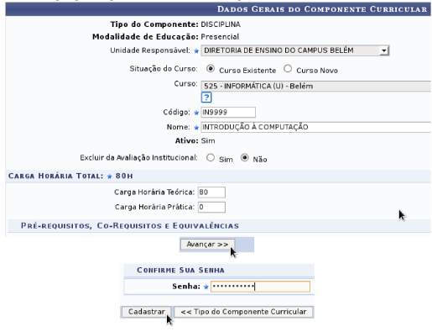Click the Confirme Sua Senha header
432x332 pixels.
pyautogui.click(x=180, y=271)
